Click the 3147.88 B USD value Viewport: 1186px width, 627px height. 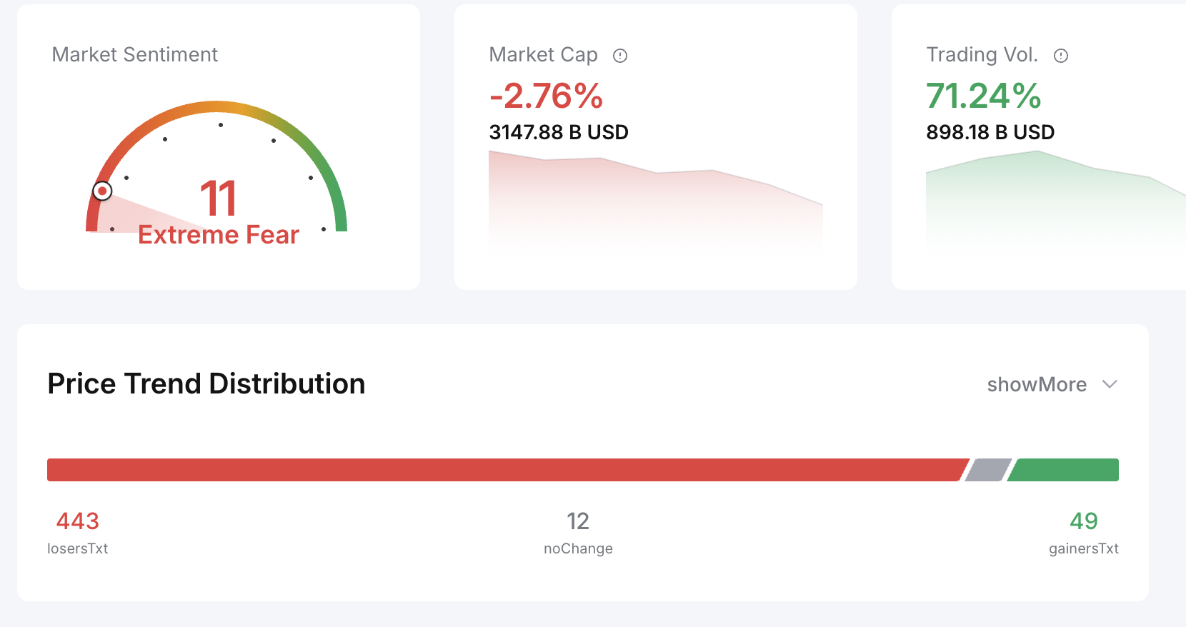click(559, 132)
